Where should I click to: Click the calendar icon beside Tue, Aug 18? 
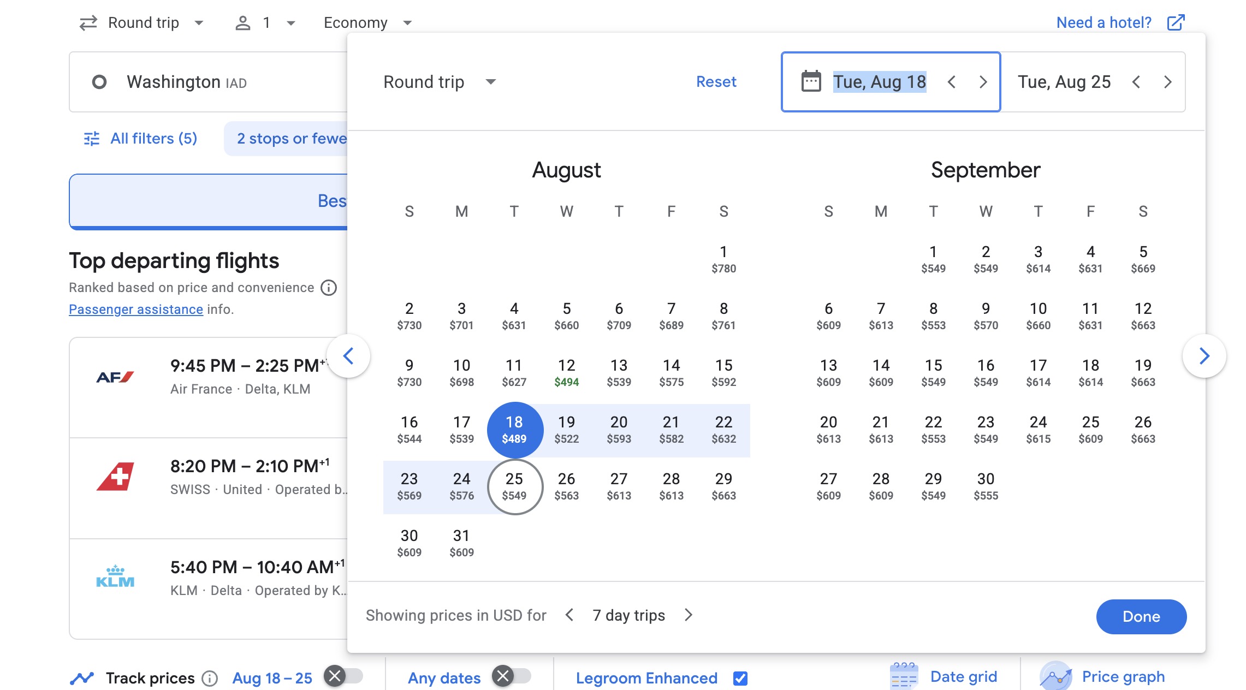point(810,81)
